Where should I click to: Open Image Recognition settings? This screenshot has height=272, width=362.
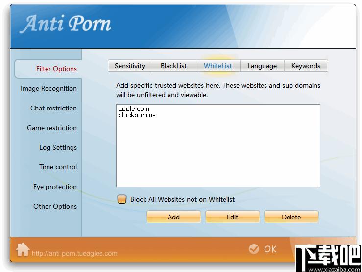pyautogui.click(x=48, y=89)
